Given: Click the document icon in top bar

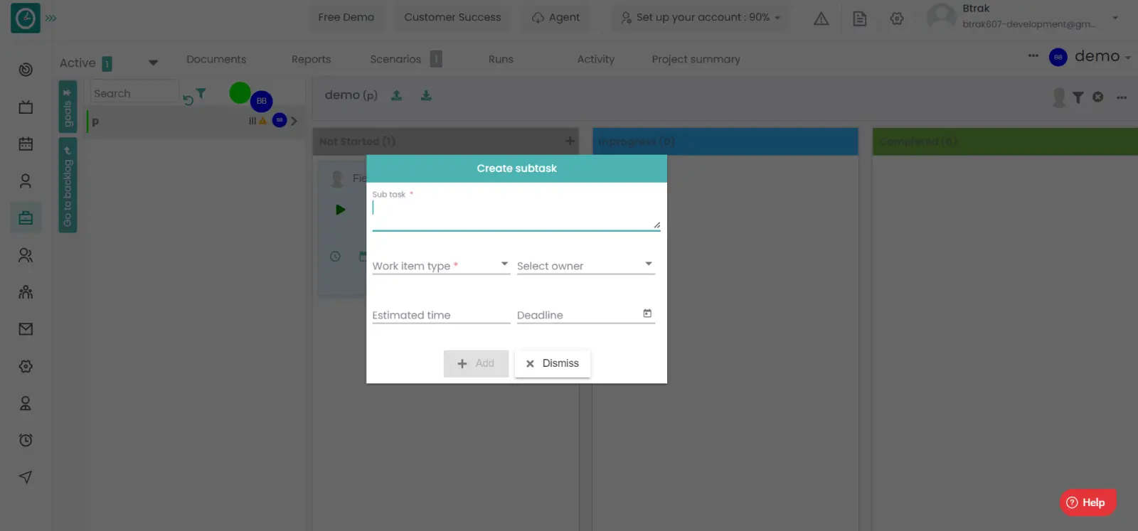Looking at the screenshot, I should [x=859, y=18].
